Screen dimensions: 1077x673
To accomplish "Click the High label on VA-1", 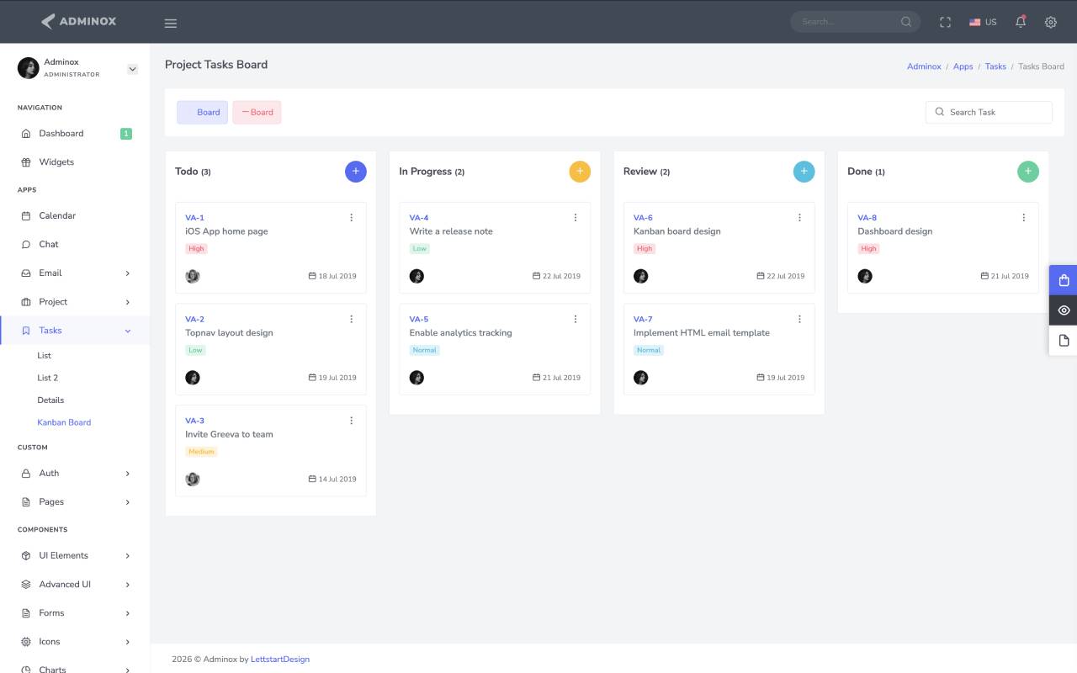I will (x=196, y=249).
